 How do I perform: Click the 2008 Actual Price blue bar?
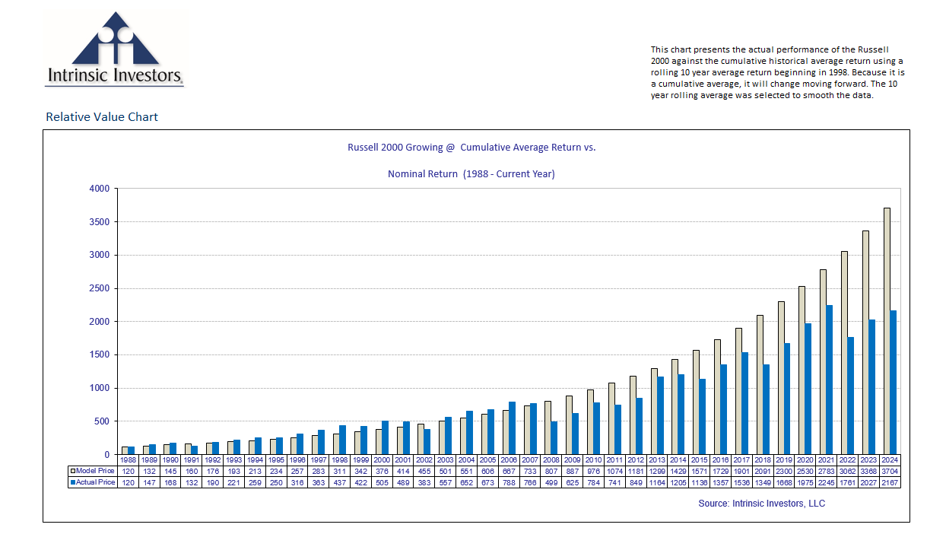point(554,437)
